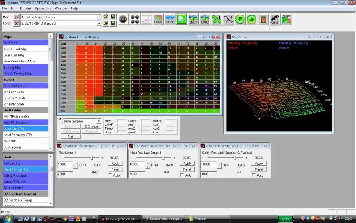Open the gauge display icon

point(123,20)
